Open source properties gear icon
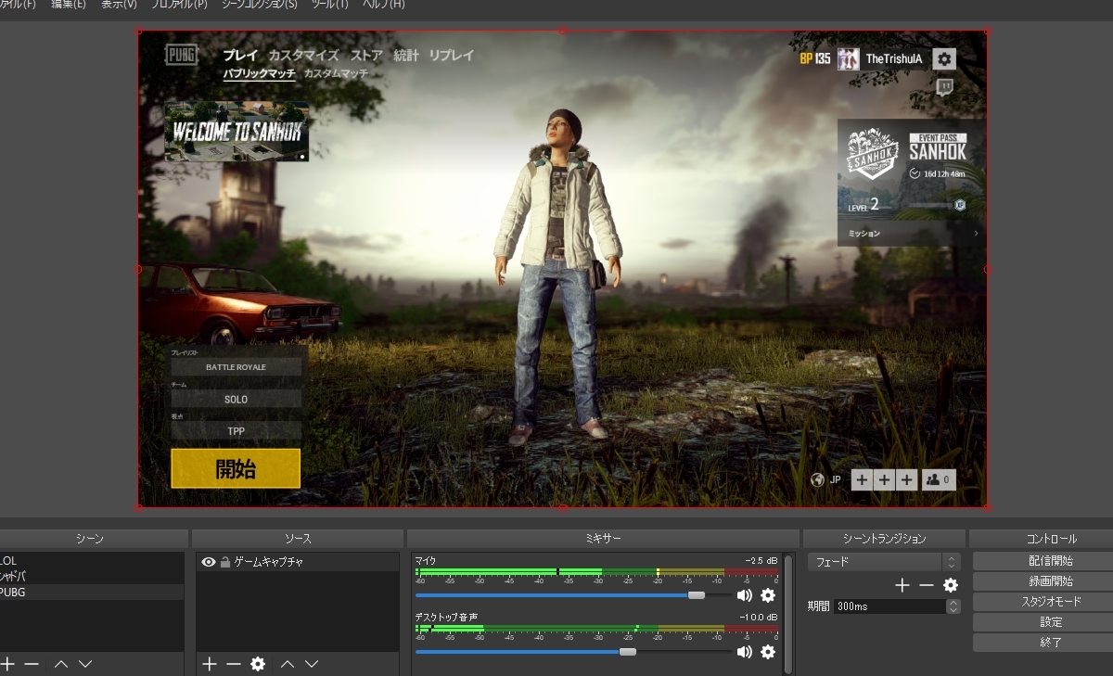The width and height of the screenshot is (1113, 676). [x=258, y=663]
